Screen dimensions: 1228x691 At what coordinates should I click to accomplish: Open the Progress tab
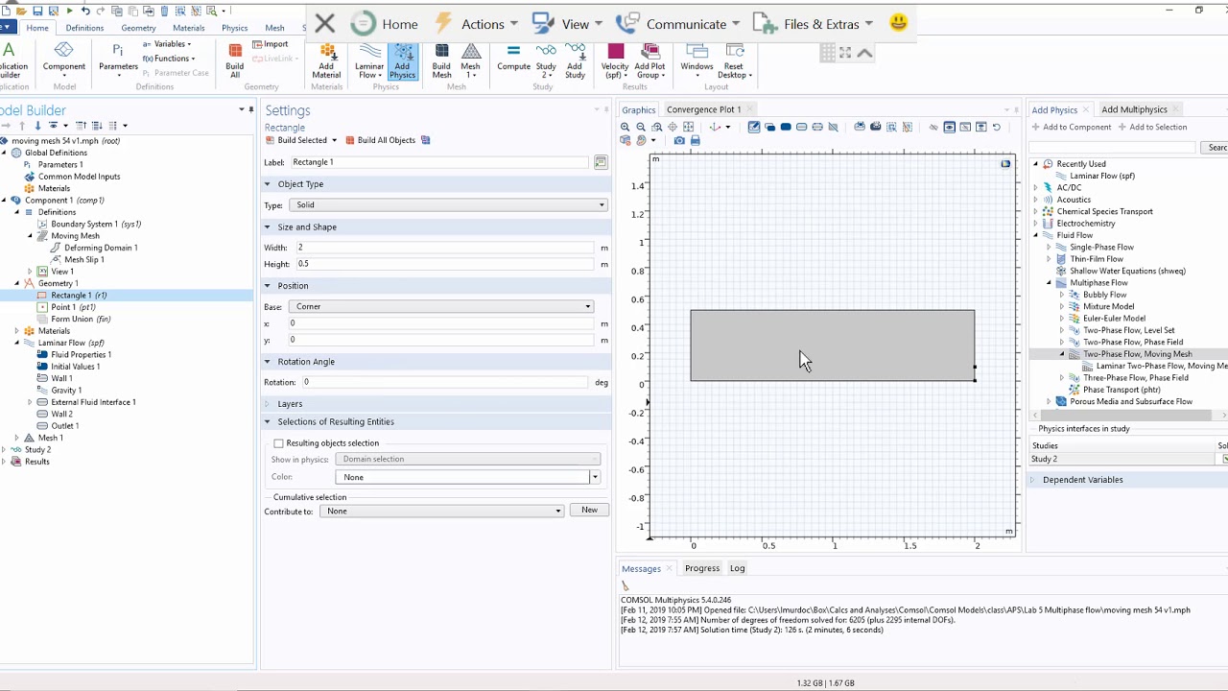click(x=702, y=568)
